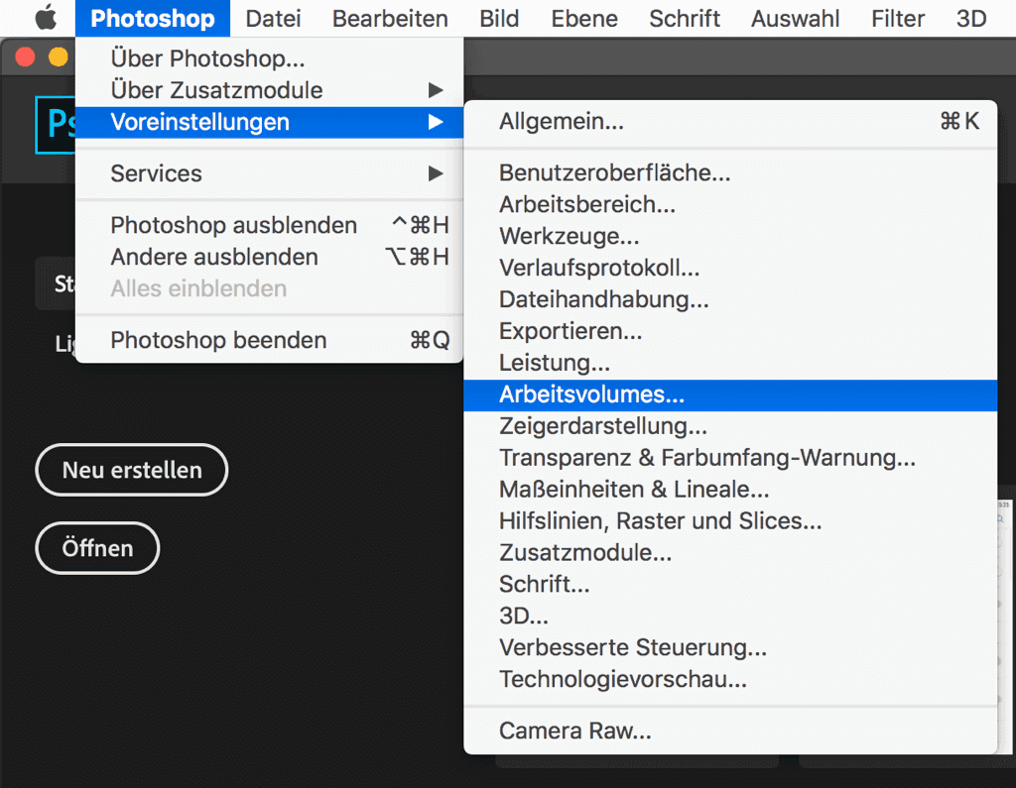
Task: Open Arbeitsbereich... preferences
Action: (x=730, y=204)
